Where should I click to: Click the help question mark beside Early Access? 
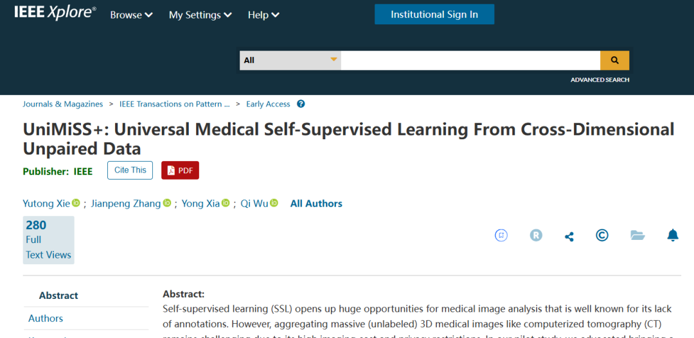301,105
